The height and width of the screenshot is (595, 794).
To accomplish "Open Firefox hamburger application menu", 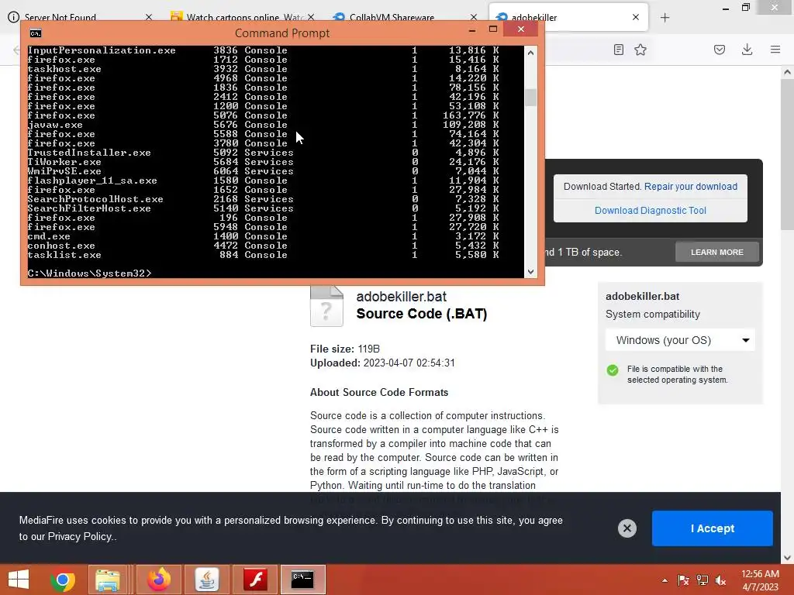I will (775, 50).
